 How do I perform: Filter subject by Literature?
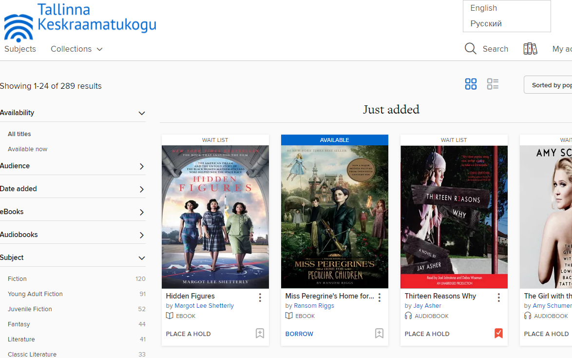(x=21, y=339)
